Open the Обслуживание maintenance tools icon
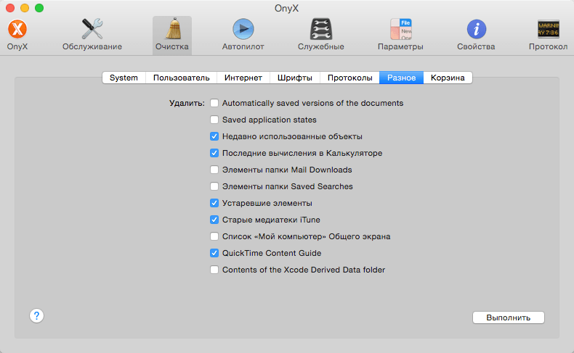The image size is (574, 353). tap(92, 29)
